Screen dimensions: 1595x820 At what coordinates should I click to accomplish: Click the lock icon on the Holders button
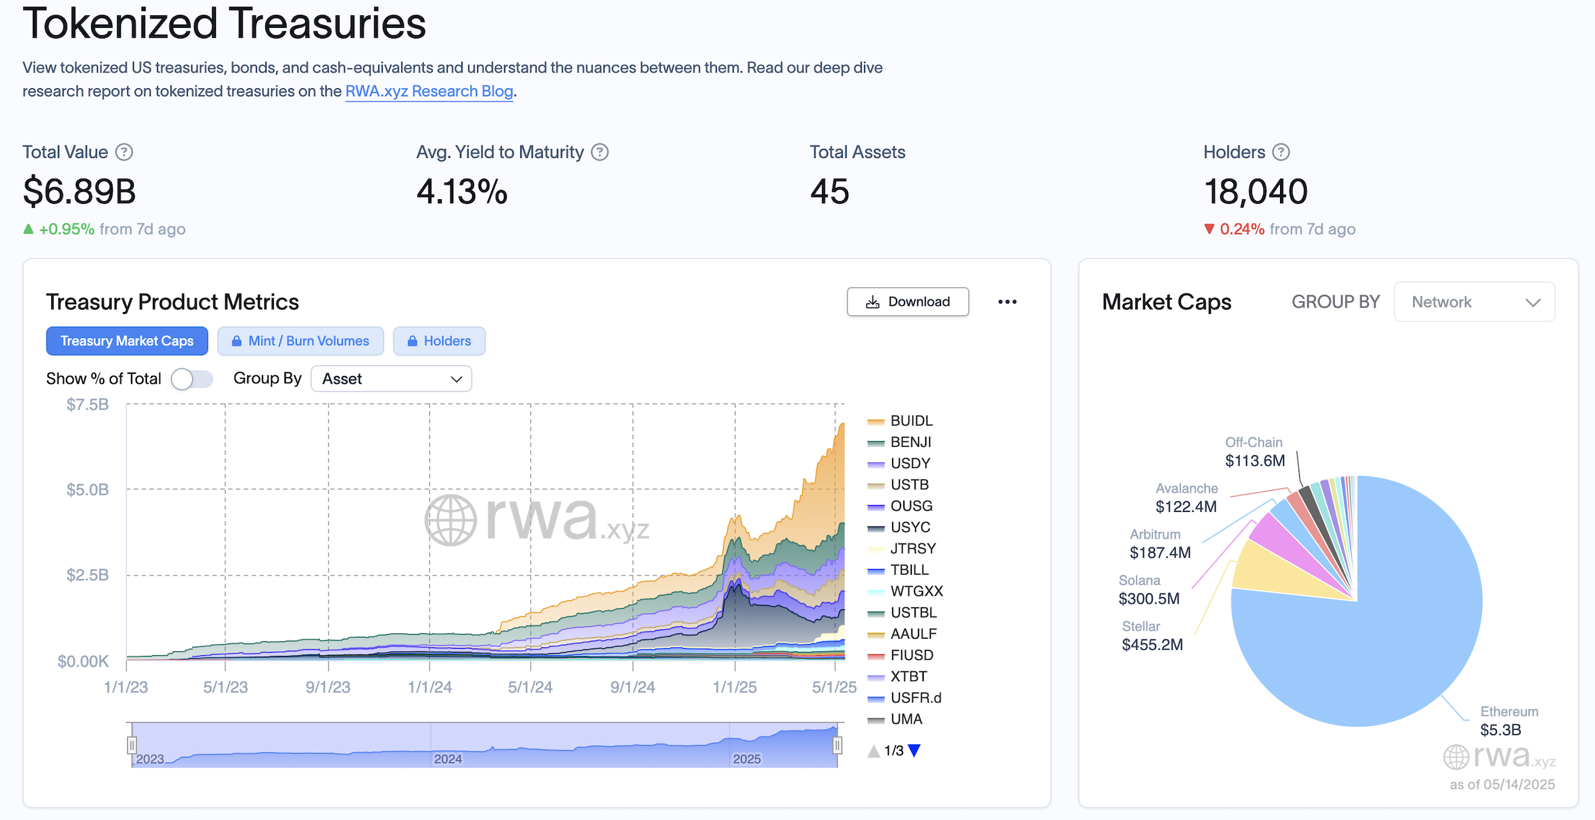[x=413, y=341]
